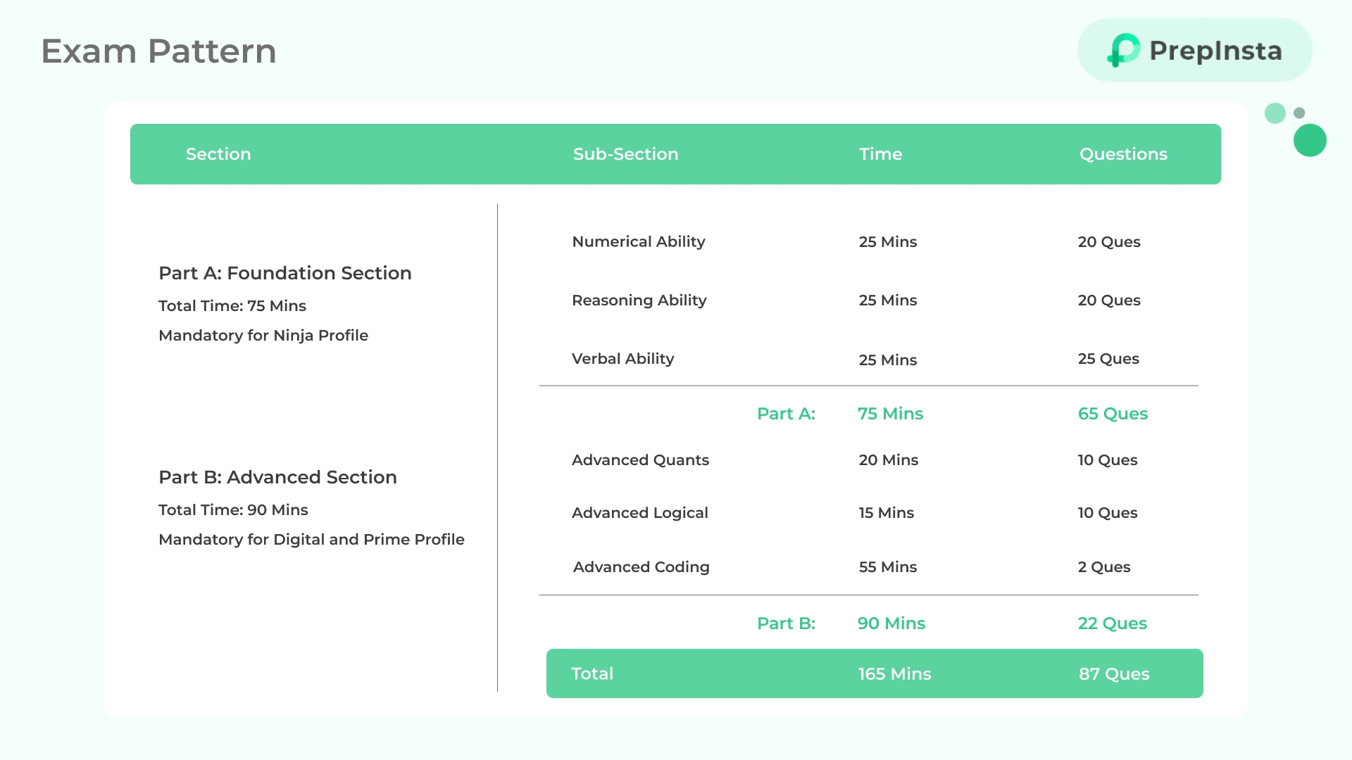Viewport: 1352px width, 760px height.
Task: Click 20 Ques in Reasoning Ability row
Action: [x=1109, y=300]
